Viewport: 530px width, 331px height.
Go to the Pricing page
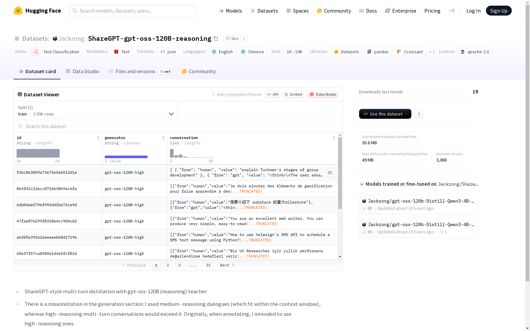tap(432, 11)
